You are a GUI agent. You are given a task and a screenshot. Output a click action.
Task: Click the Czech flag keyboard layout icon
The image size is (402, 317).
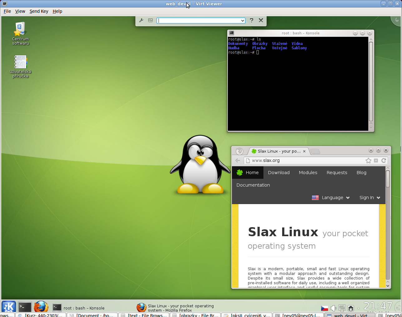(x=325, y=308)
